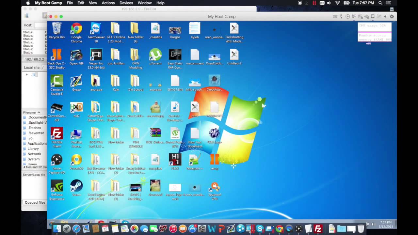Click the Local site path field in FileZilla
Screen dimensions: 418x235
tap(44, 68)
